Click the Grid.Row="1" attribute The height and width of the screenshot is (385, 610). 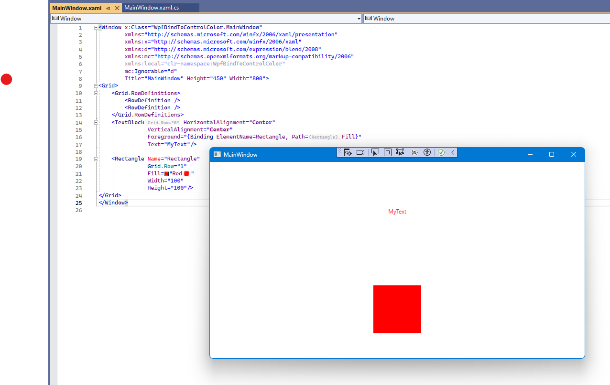[167, 166]
